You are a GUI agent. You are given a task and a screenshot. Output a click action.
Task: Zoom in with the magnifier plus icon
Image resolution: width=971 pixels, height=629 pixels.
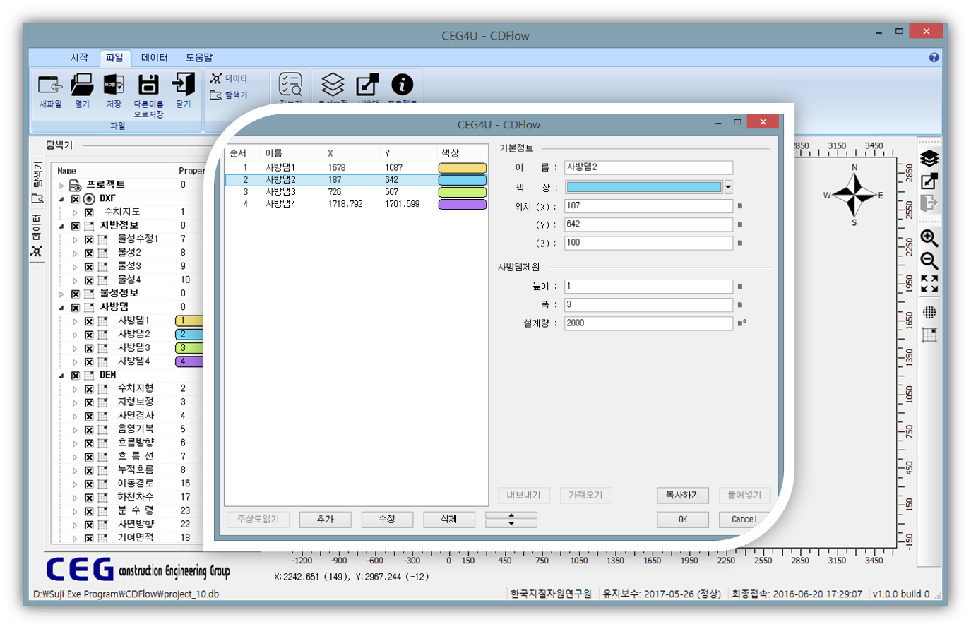[929, 238]
